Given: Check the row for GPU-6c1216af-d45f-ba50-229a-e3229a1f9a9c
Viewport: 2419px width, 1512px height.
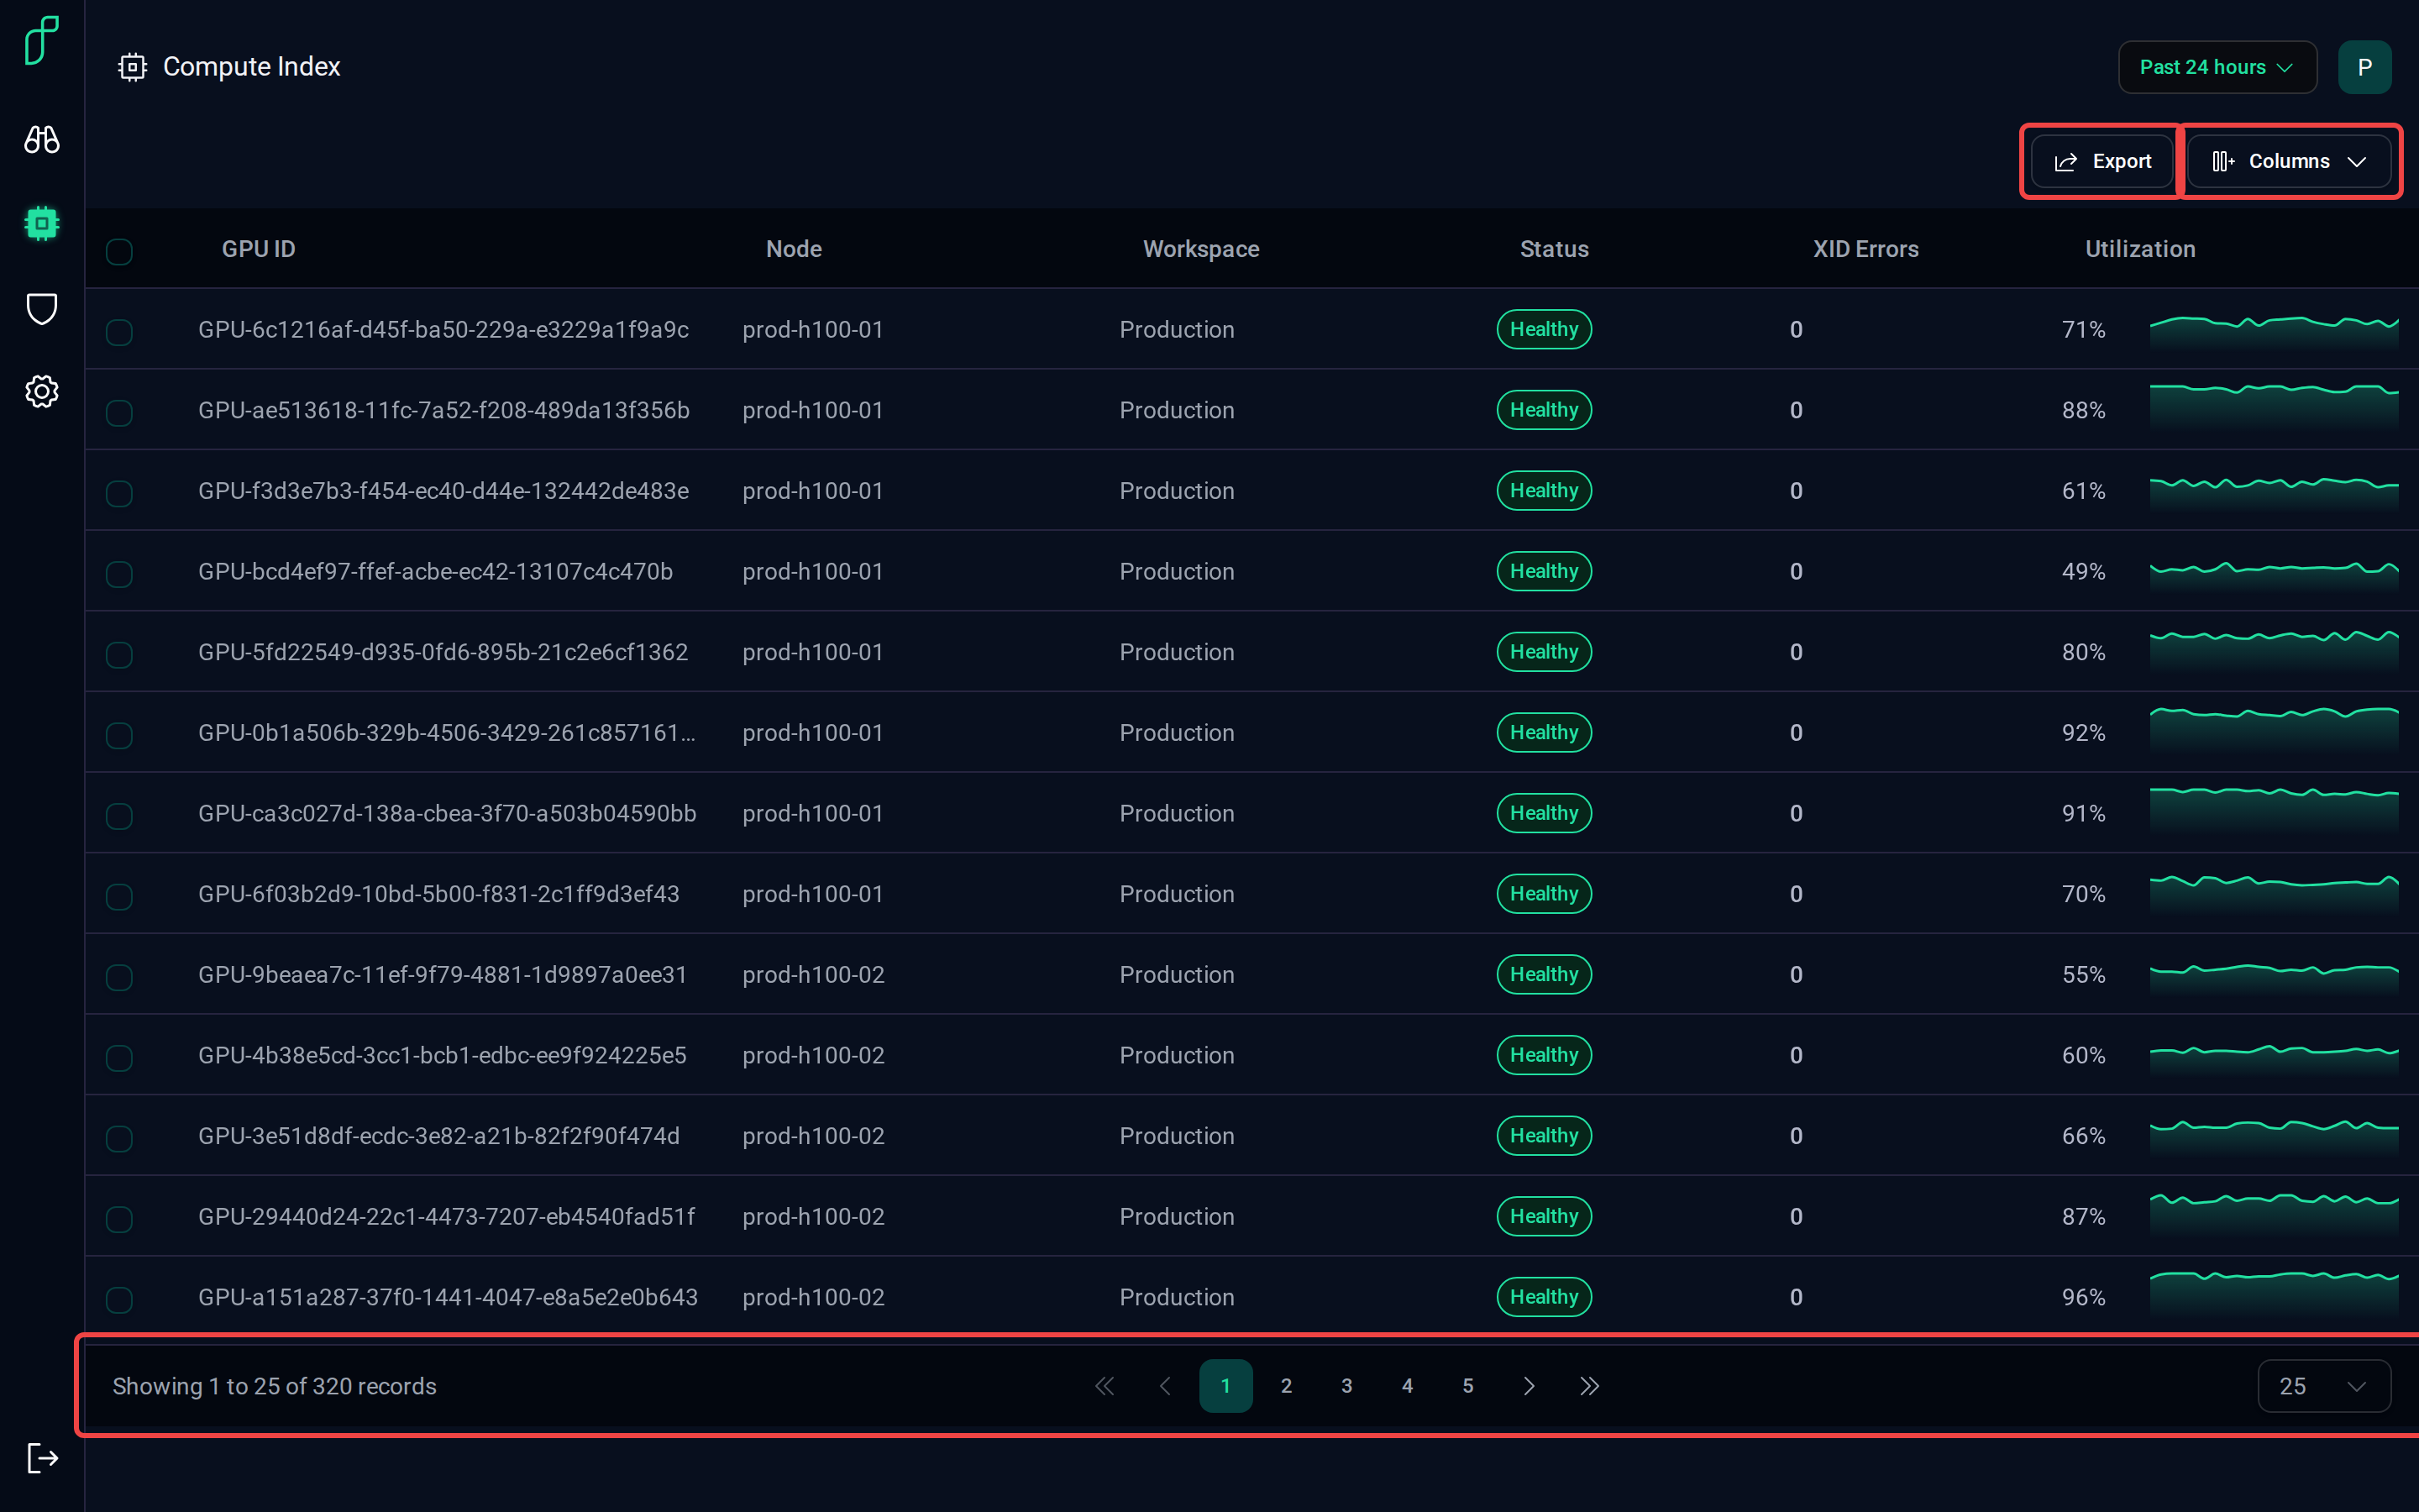Looking at the screenshot, I should (x=119, y=332).
